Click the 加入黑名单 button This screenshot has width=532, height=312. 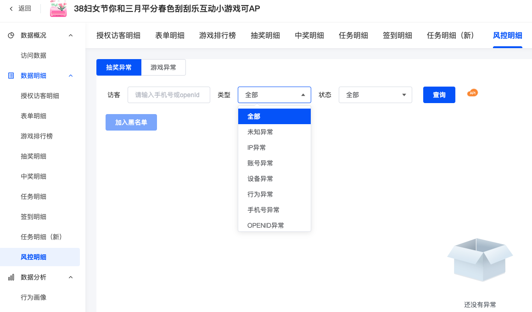(131, 122)
